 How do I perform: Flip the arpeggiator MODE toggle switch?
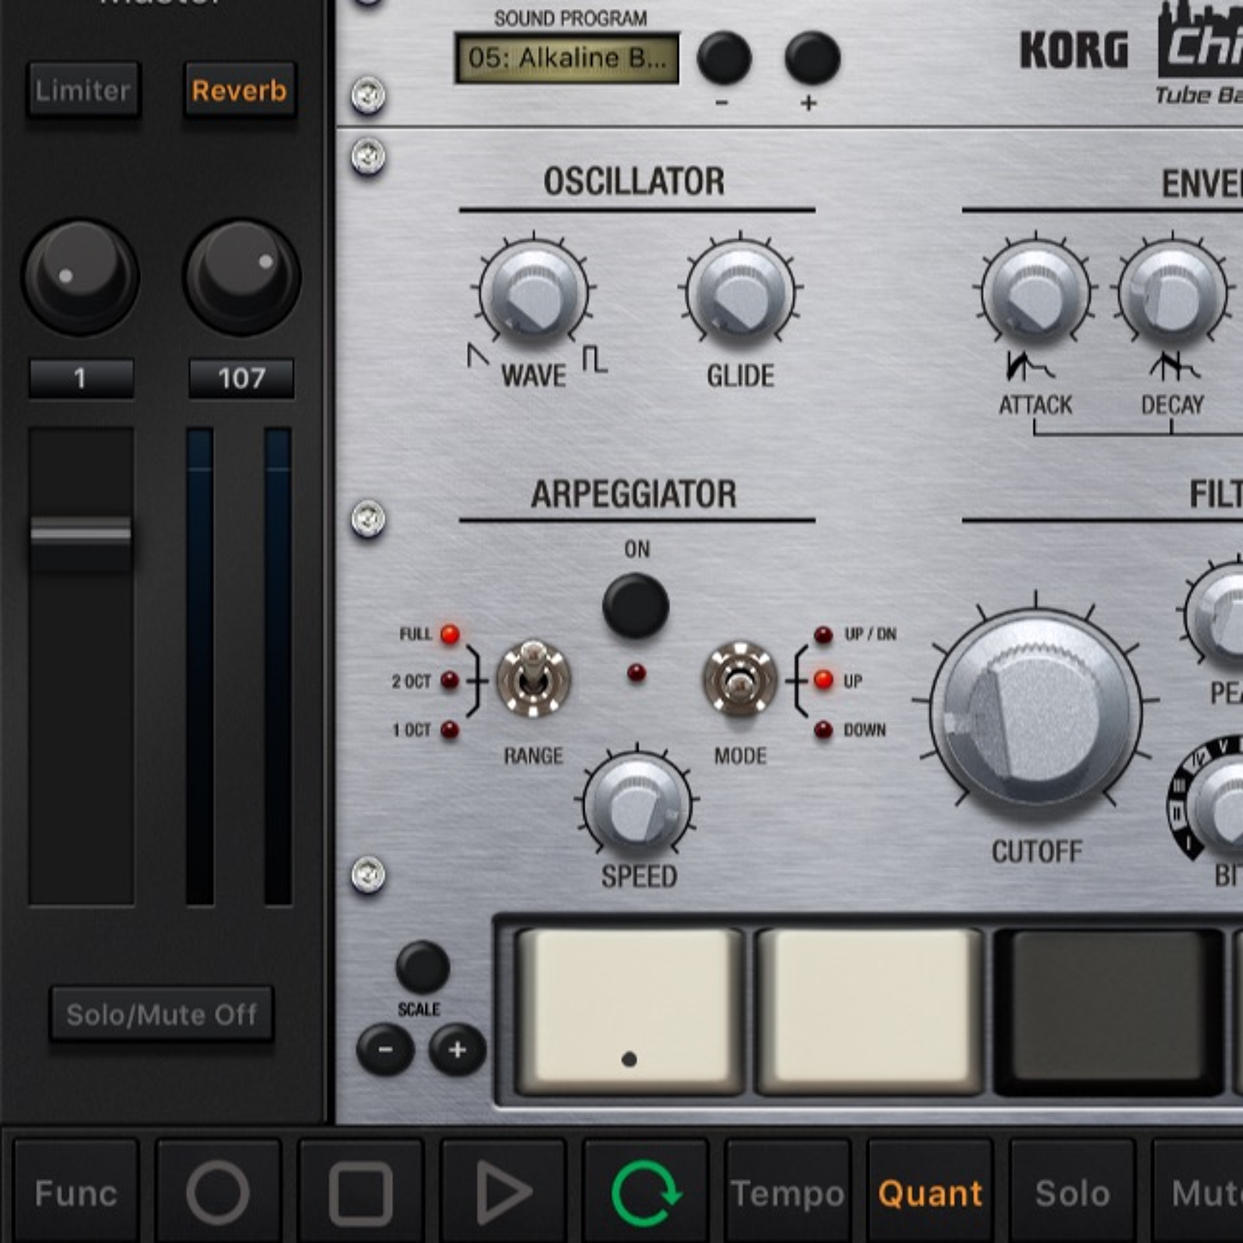tap(740, 680)
